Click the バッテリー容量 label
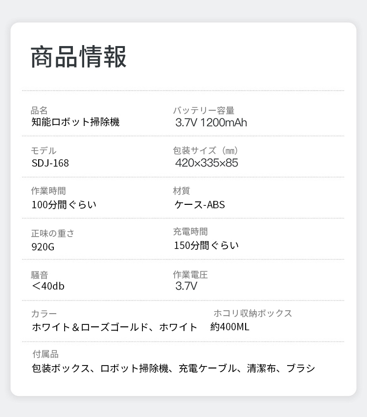The height and width of the screenshot is (417, 367). tap(204, 111)
